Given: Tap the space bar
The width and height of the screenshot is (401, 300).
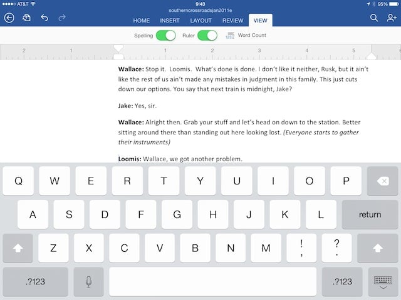Looking at the screenshot, I should [213, 282].
